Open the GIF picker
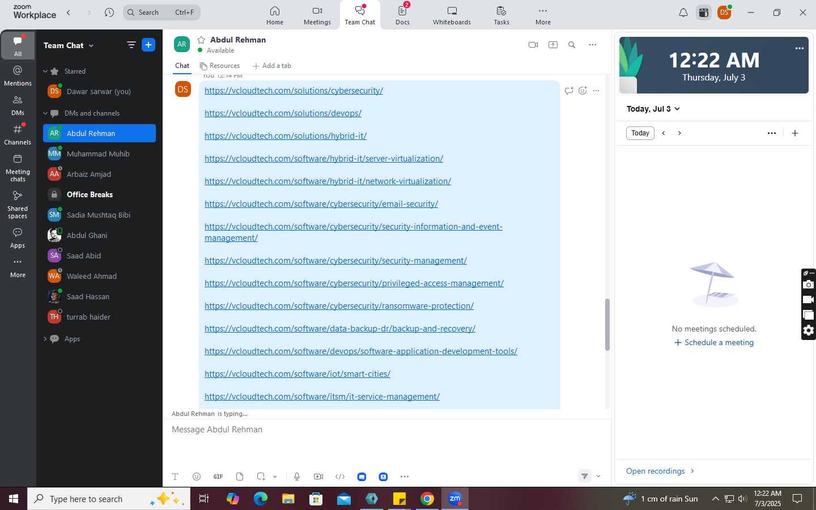 [x=218, y=477]
